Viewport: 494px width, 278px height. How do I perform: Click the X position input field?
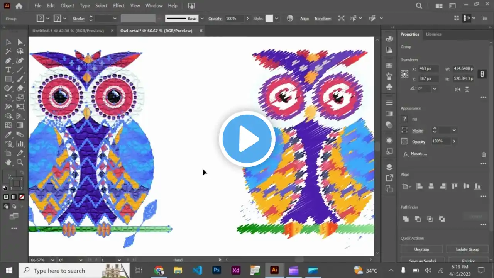(x=428, y=69)
